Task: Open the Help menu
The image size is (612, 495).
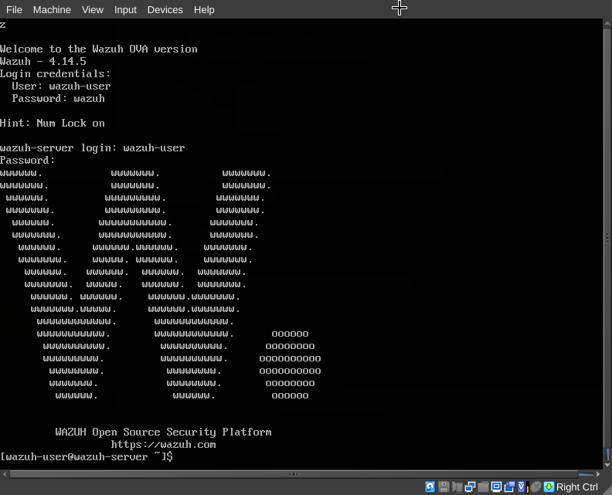Action: click(x=204, y=10)
